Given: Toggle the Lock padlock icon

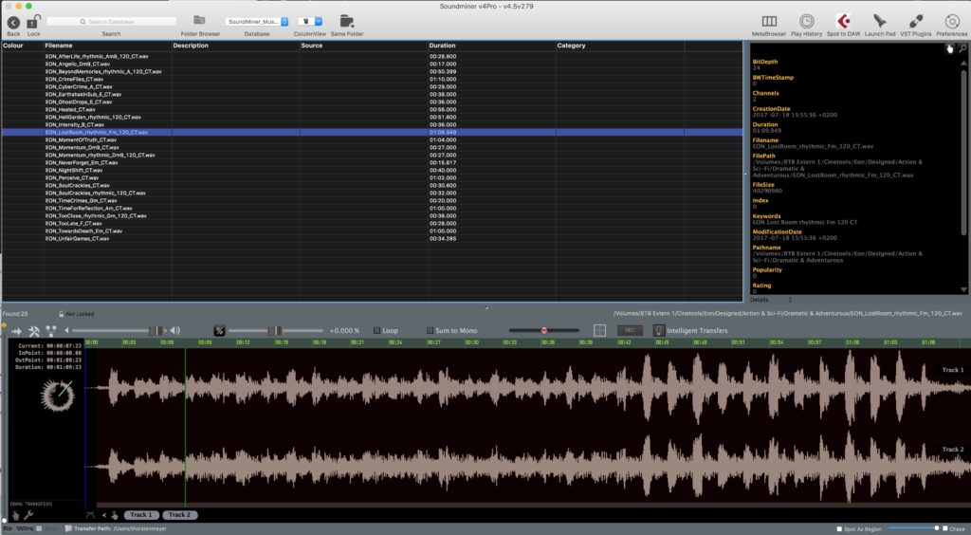Looking at the screenshot, I should click(33, 23).
